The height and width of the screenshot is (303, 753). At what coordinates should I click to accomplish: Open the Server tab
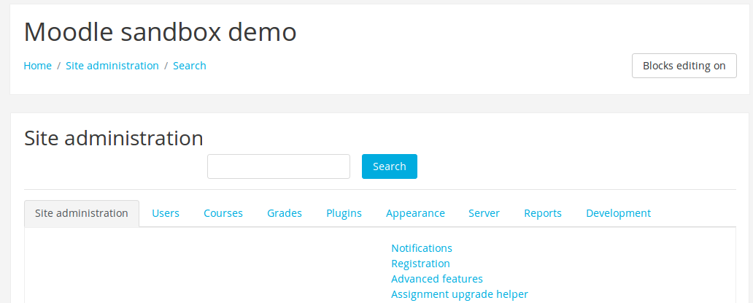click(x=484, y=213)
